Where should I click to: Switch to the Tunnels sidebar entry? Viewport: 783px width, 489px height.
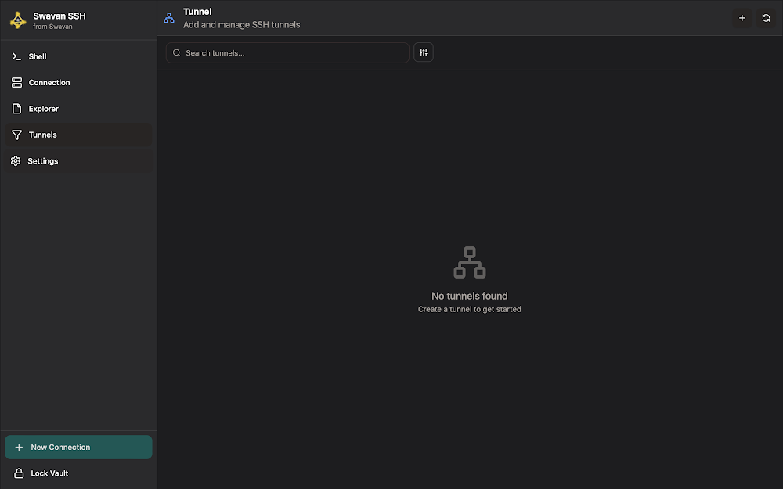point(44,135)
